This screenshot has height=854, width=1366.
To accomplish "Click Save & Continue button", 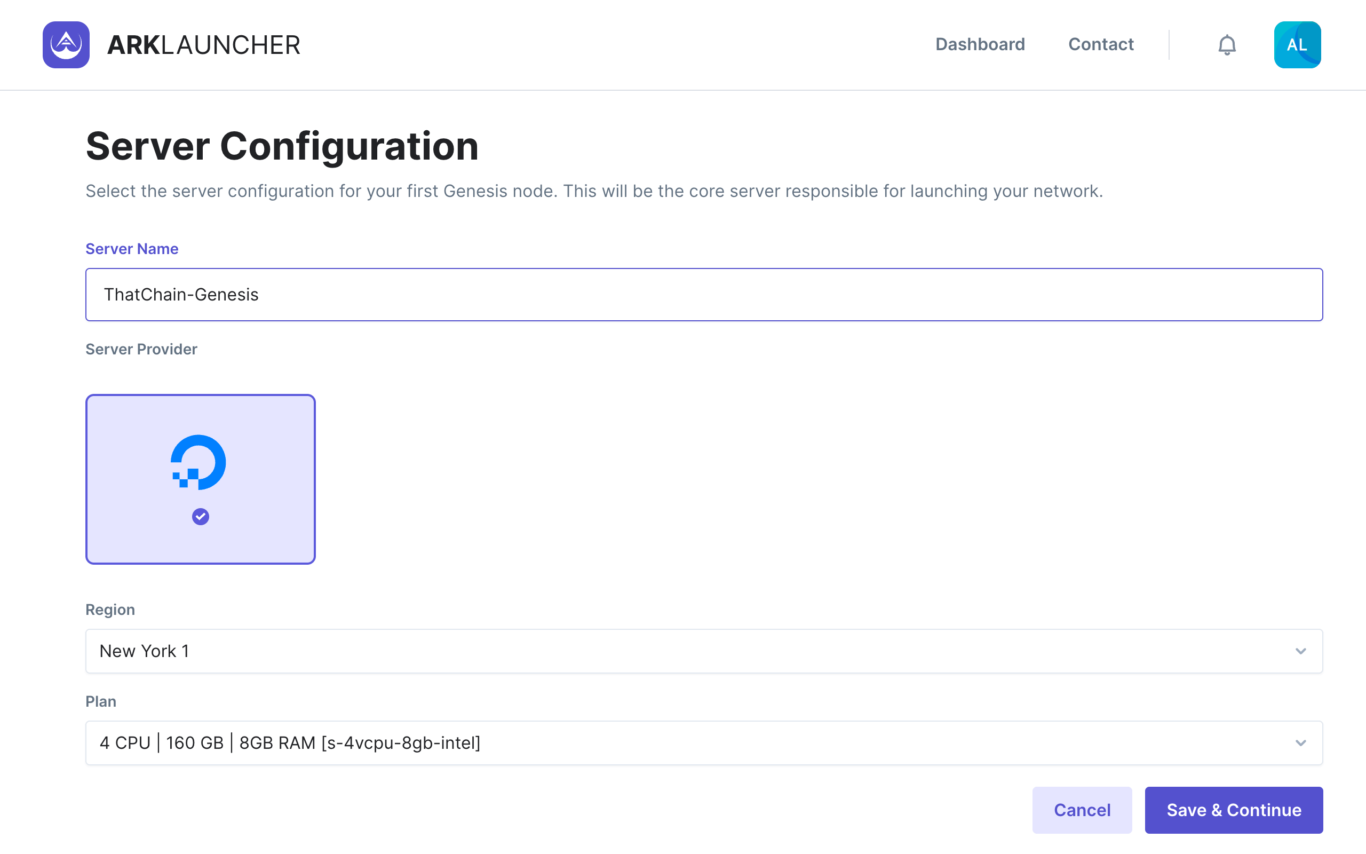I will pos(1233,810).
